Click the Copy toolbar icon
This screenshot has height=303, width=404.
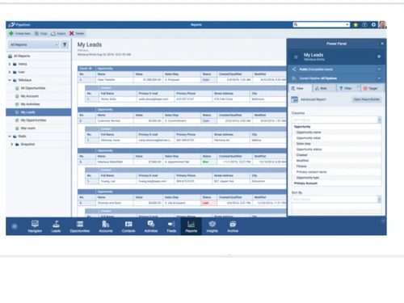click(36, 33)
